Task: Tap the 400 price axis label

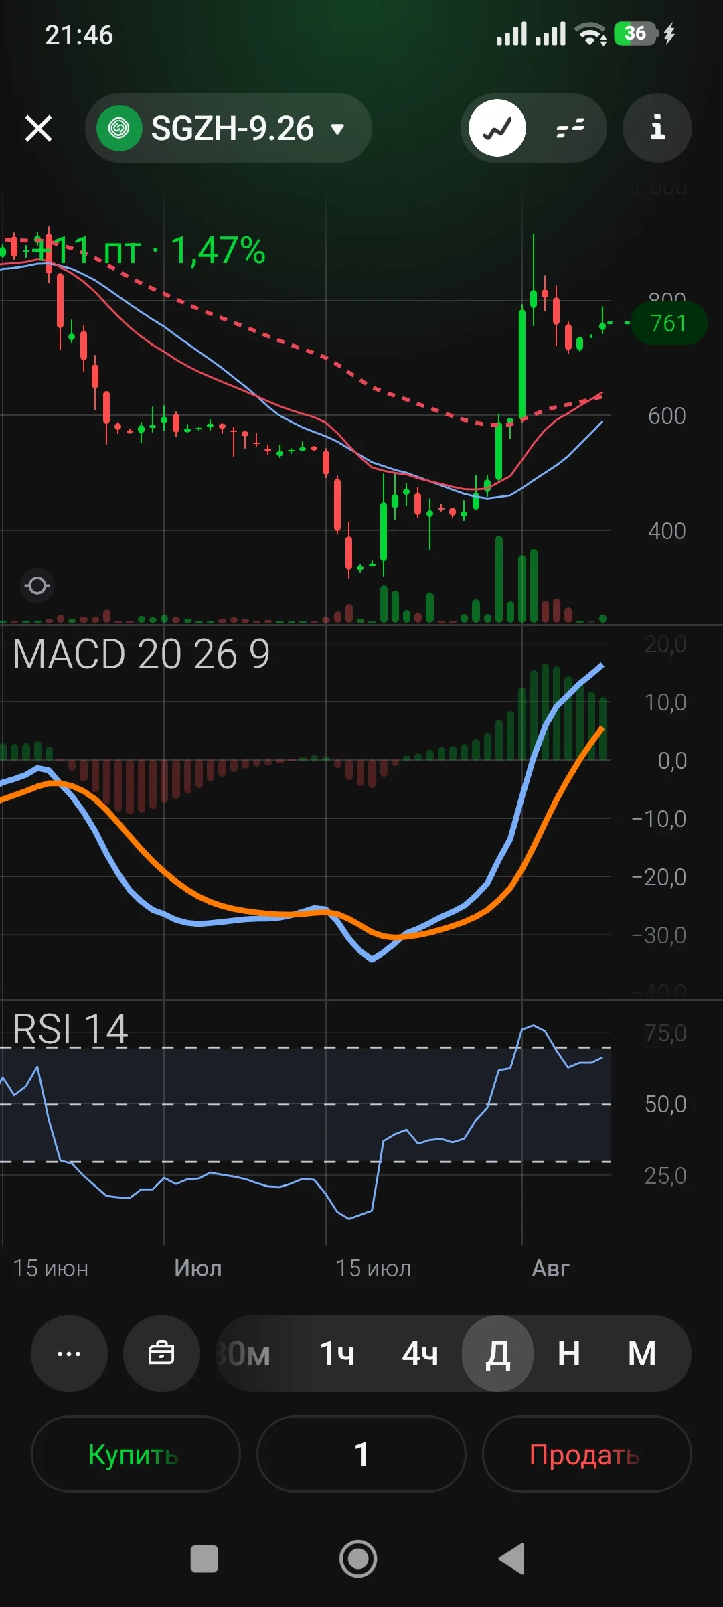Action: [667, 531]
